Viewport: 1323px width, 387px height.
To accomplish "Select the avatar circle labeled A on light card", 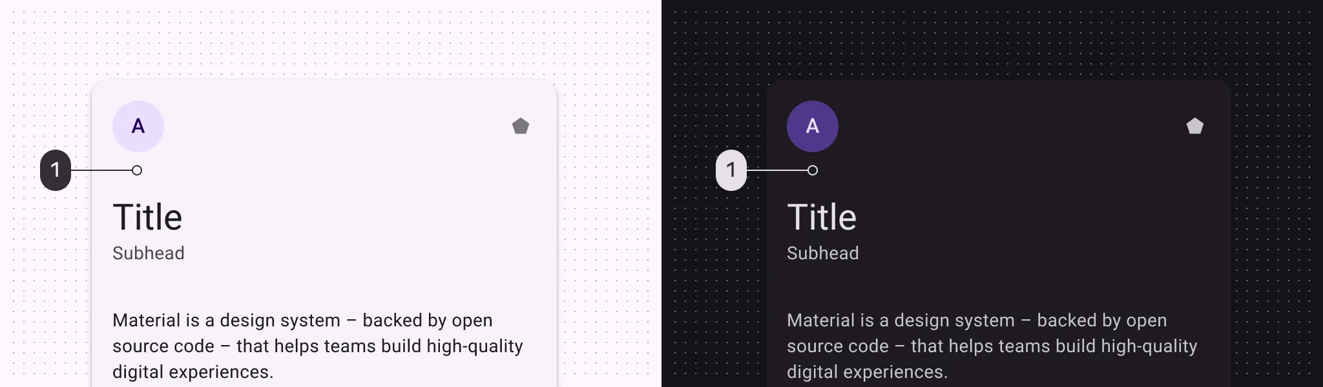I will [x=138, y=126].
